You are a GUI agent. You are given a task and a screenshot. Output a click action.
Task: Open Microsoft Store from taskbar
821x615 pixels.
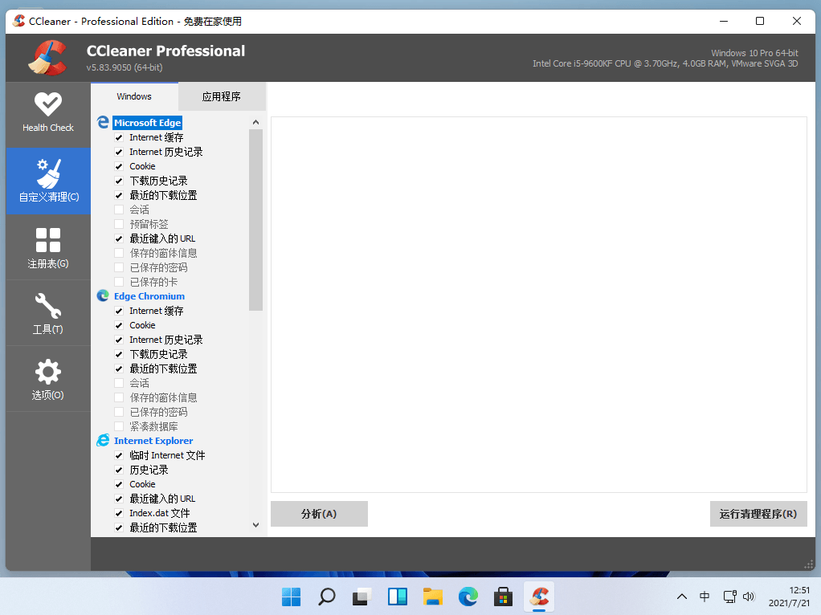(503, 597)
